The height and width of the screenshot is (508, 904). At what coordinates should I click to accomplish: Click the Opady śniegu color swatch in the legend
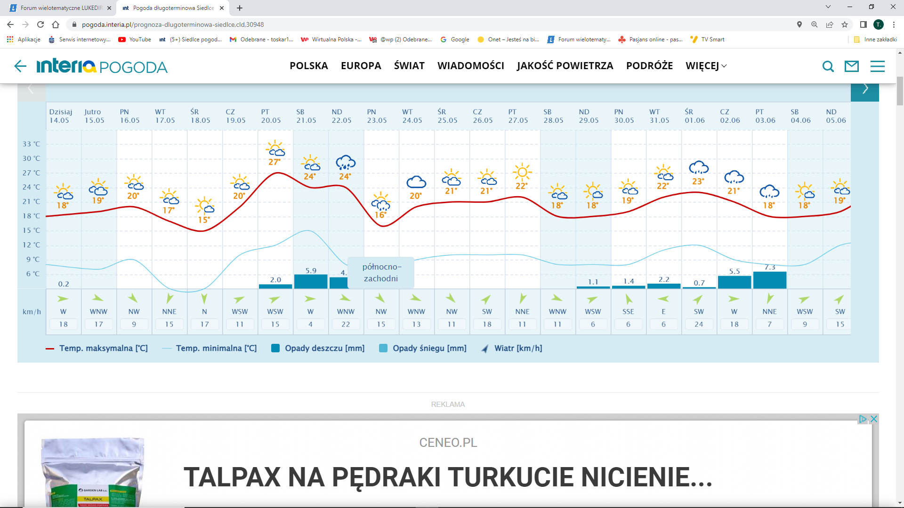pyautogui.click(x=383, y=349)
